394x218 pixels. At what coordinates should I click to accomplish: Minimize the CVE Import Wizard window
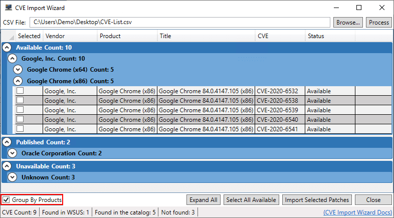click(336, 8)
